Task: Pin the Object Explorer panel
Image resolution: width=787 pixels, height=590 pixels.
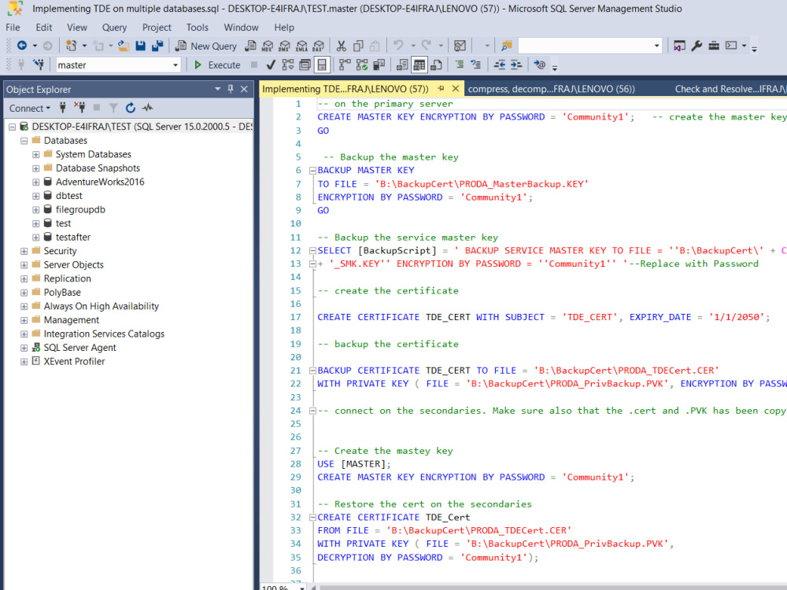Action: pos(231,89)
